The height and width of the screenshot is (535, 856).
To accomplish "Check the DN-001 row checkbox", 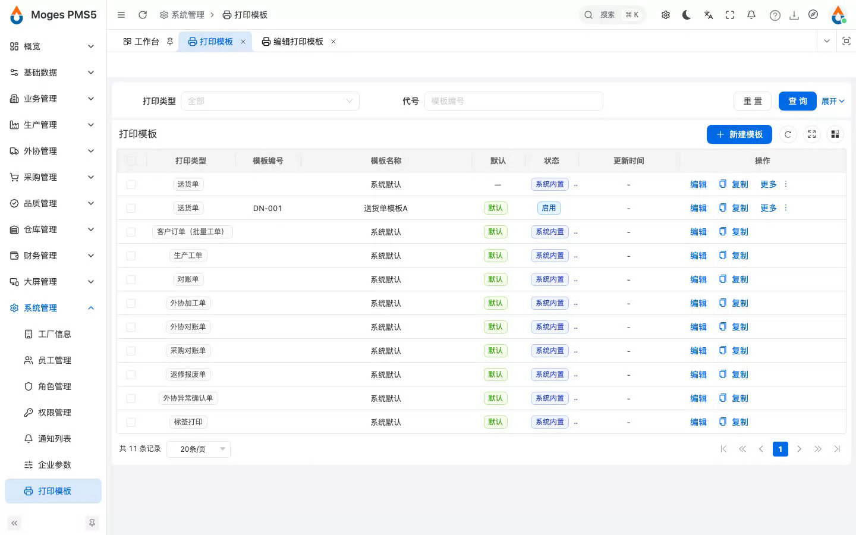I will [x=131, y=208].
